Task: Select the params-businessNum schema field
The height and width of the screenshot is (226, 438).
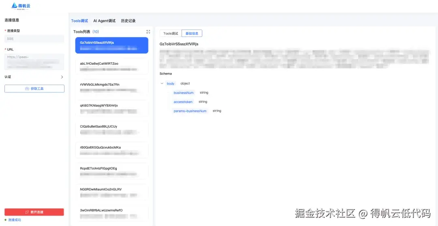Action: click(190, 111)
